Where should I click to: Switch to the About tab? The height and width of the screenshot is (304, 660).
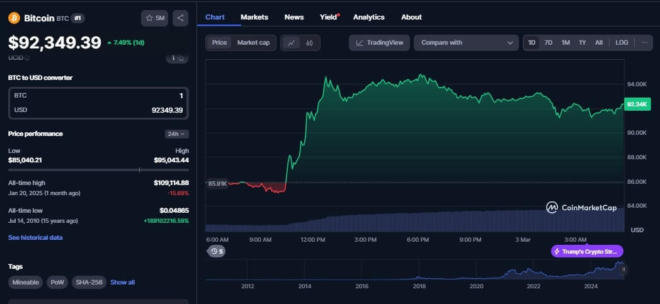click(x=411, y=17)
